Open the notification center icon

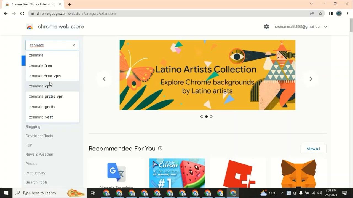[344, 193]
